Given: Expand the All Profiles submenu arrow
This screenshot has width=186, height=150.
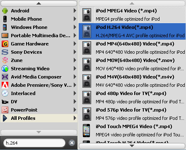Looking at the screenshot, I should [75, 118].
